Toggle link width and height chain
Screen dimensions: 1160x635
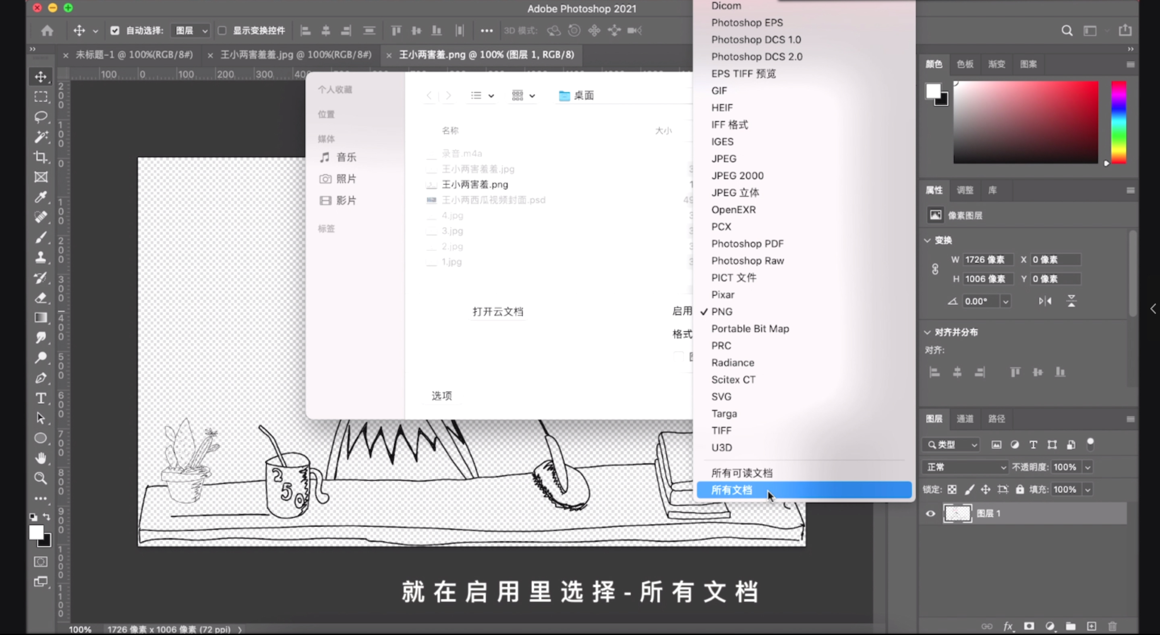tap(935, 269)
